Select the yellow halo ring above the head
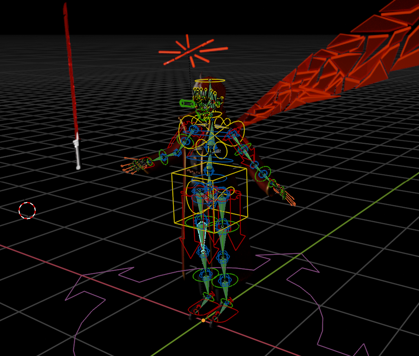 (209, 80)
